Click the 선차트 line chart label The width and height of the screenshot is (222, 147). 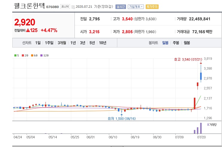(27, 43)
